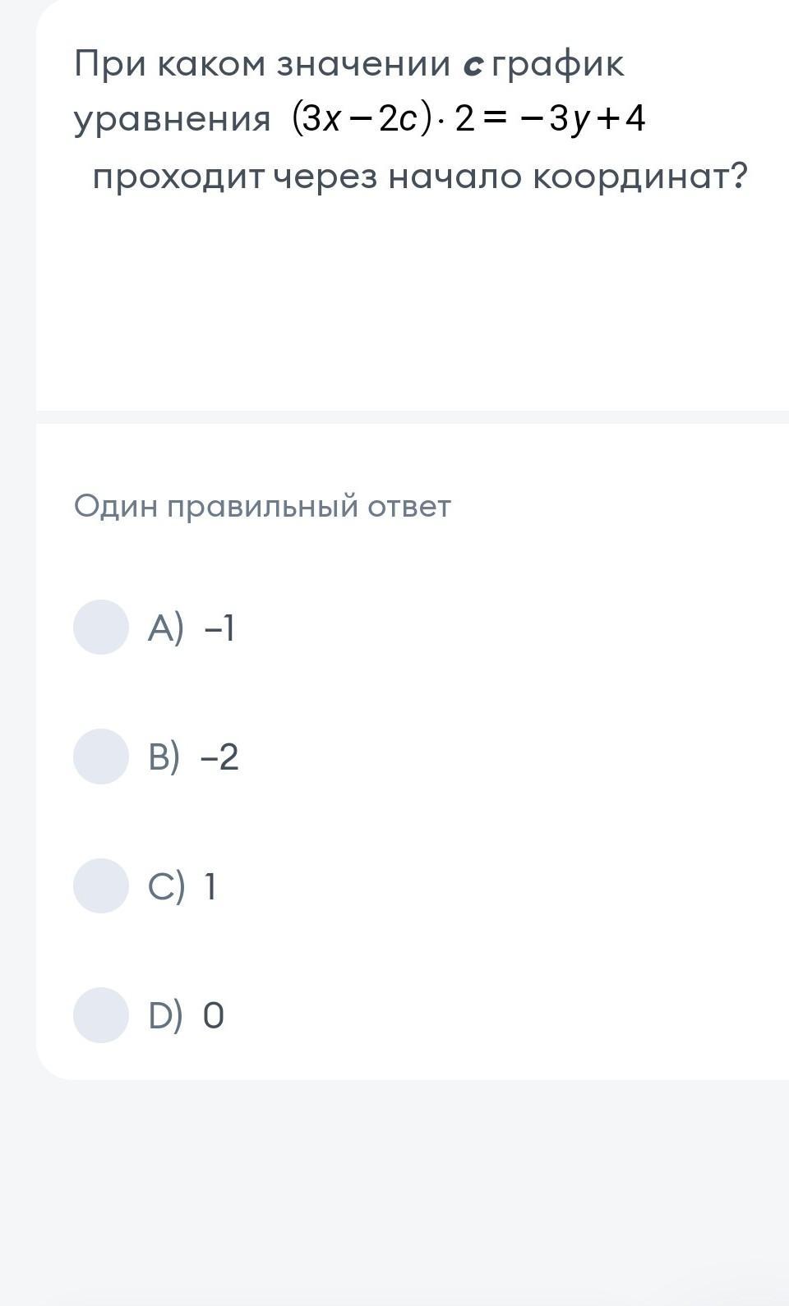789x1306 pixels.
Task: Select the radio button for answer A
Action: [x=101, y=627]
